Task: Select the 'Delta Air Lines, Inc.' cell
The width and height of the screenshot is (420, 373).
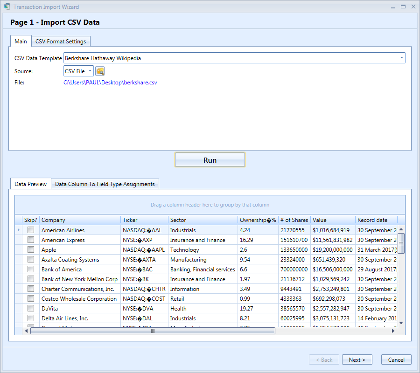Action: (80, 318)
